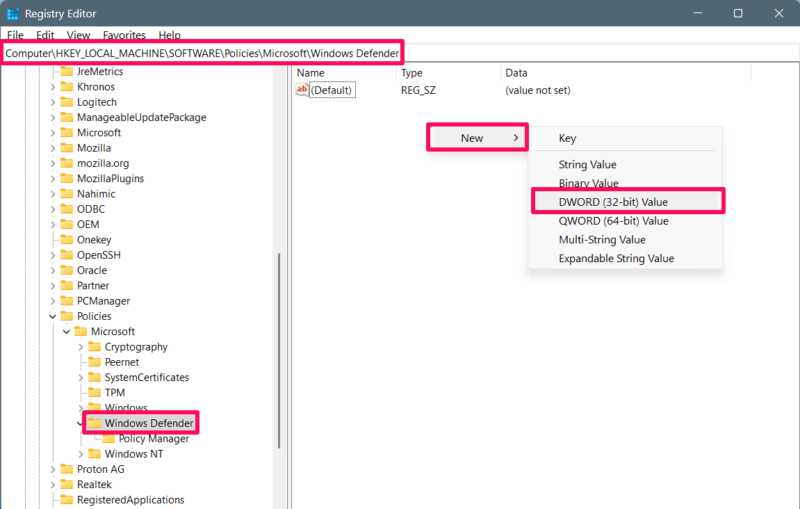
Task: Sort by the Type column header
Action: (x=449, y=73)
